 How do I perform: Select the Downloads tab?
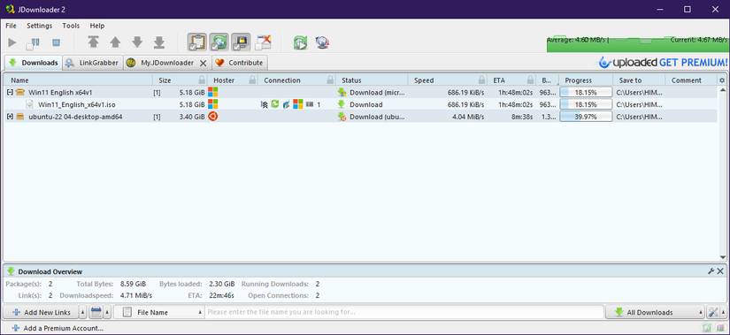coord(34,63)
